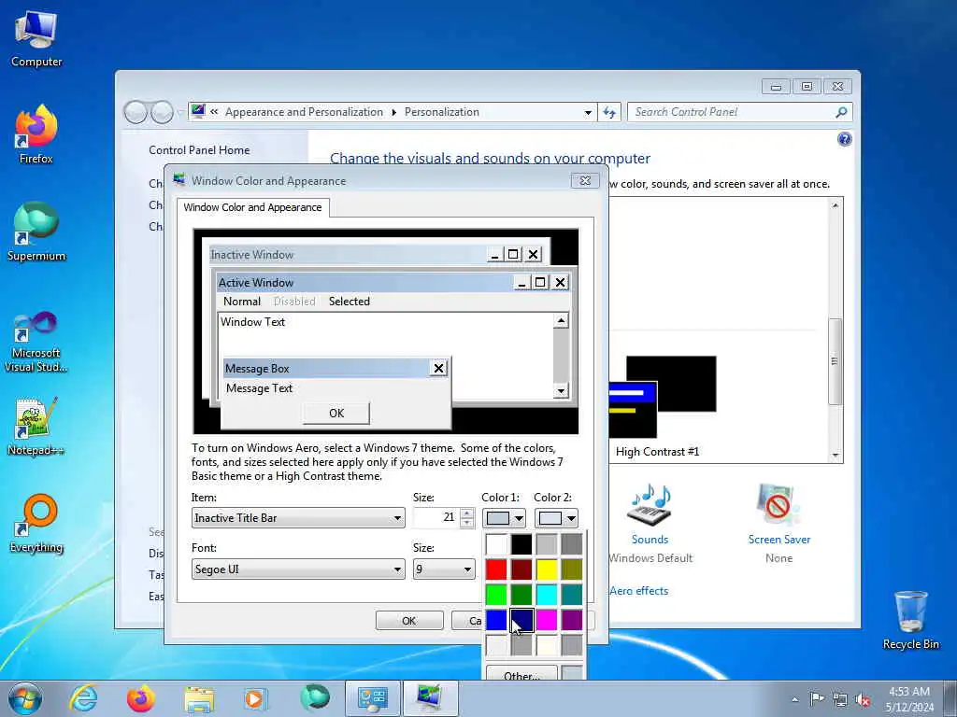
Task: Pick the magenta color swatch
Action: pyautogui.click(x=547, y=620)
